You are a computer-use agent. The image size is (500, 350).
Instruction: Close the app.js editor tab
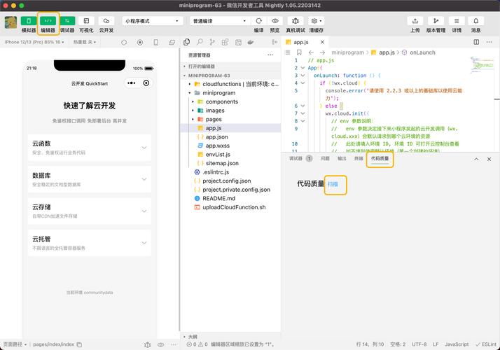point(322,42)
